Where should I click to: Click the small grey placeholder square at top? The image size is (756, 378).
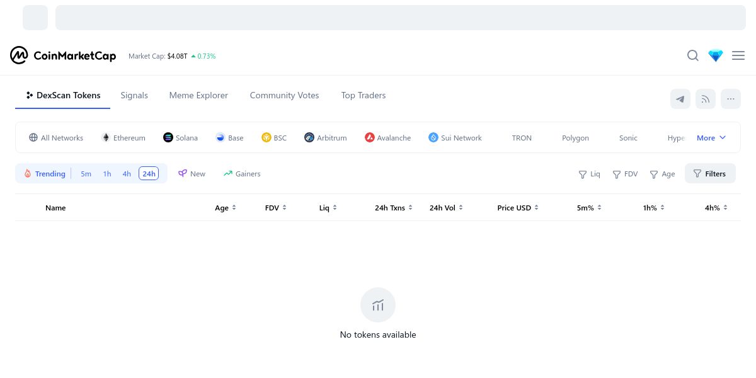pos(35,18)
